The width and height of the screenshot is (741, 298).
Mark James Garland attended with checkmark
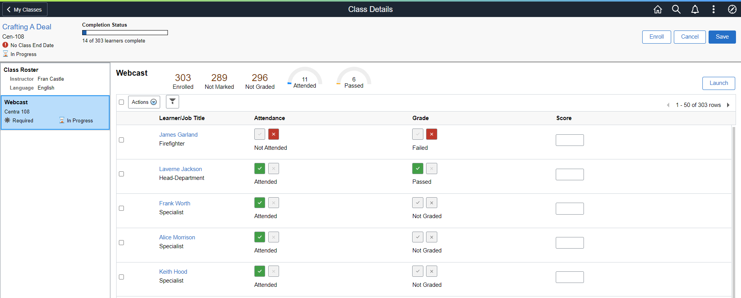tap(260, 134)
